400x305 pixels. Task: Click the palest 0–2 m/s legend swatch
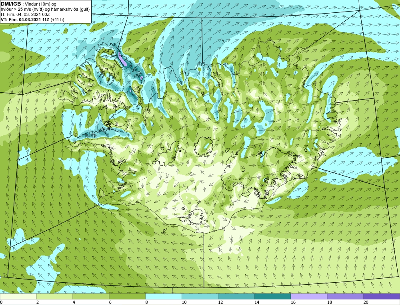pyautogui.click(x=18, y=297)
